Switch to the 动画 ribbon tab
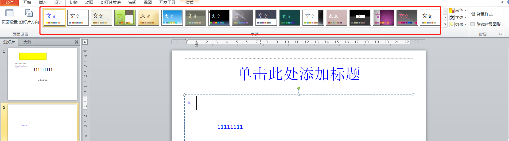 click(x=89, y=2)
